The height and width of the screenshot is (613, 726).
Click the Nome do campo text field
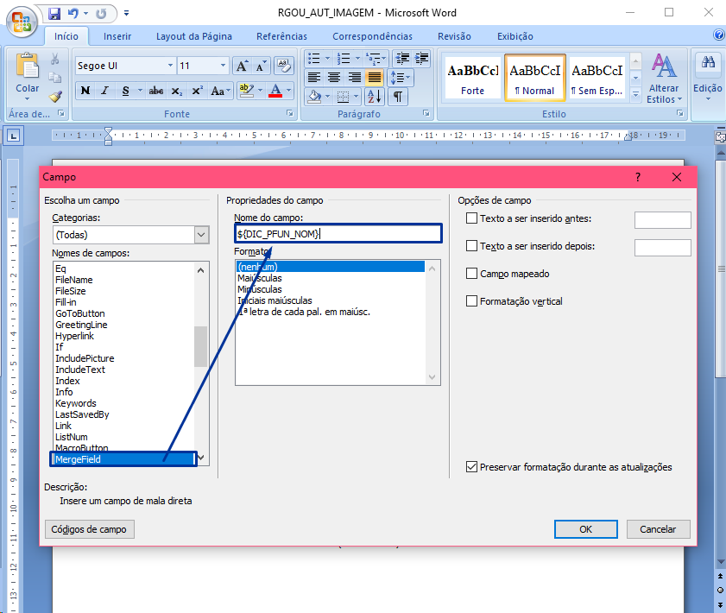[338, 234]
